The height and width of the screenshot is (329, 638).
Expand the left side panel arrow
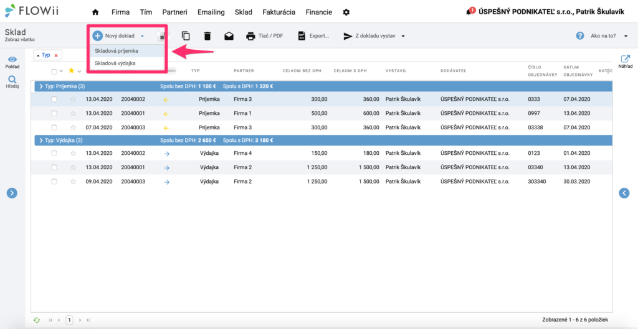tap(12, 193)
